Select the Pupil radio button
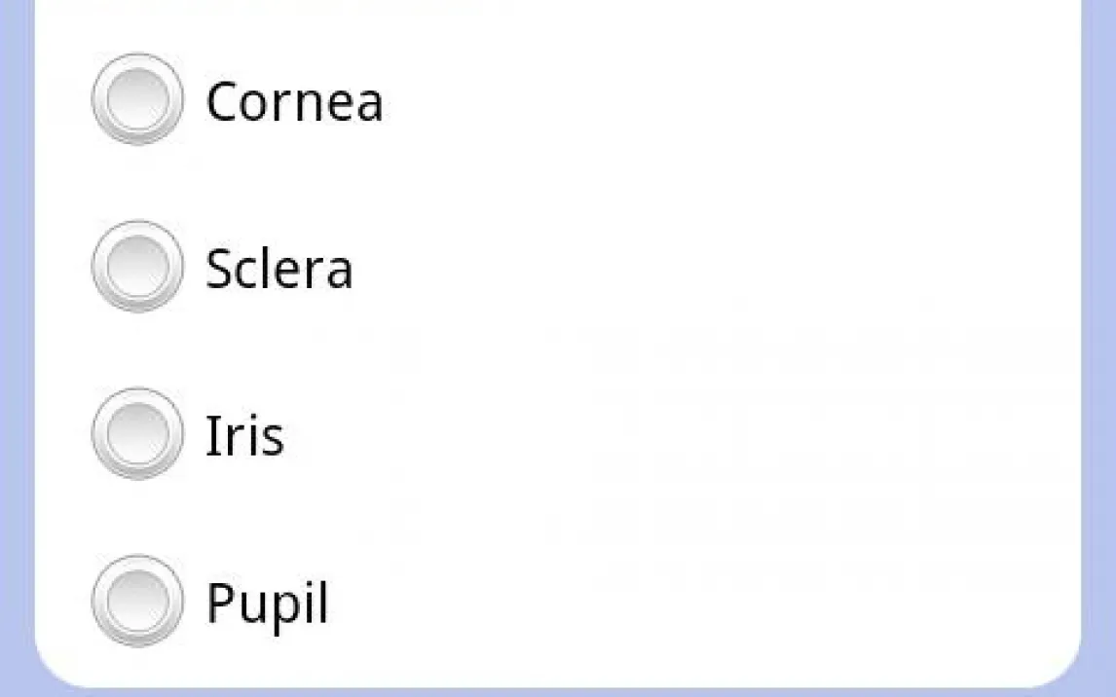 137,601
